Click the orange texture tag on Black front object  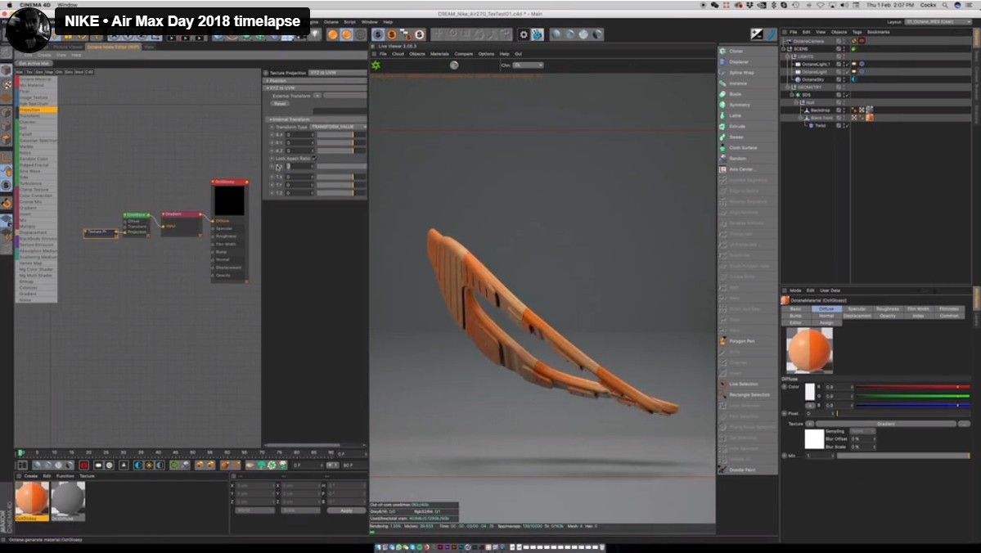(x=870, y=118)
